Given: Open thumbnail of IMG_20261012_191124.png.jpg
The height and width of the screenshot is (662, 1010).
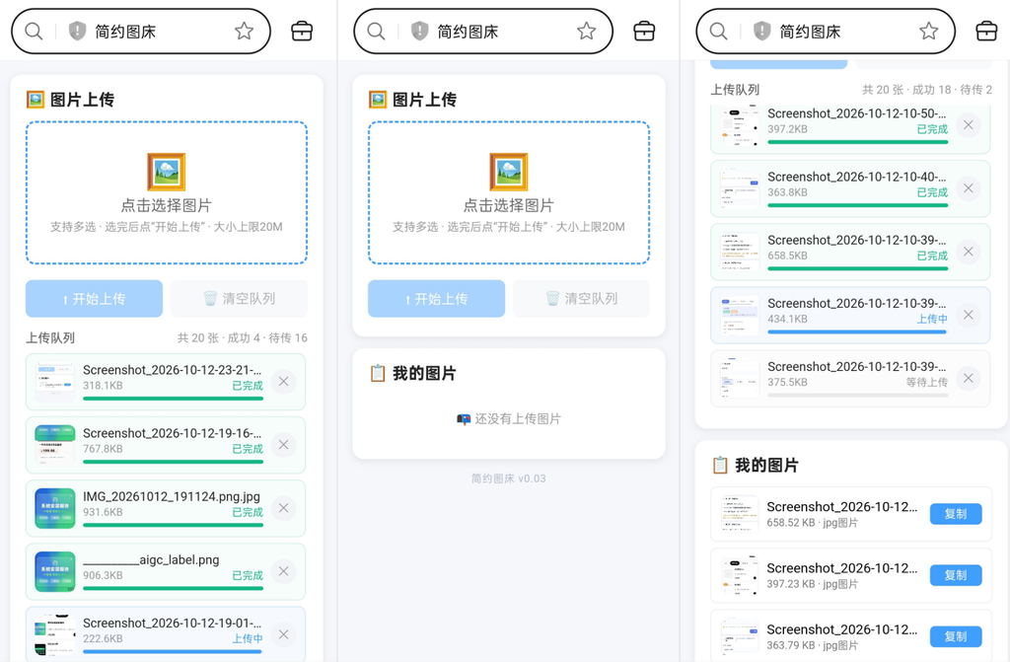Looking at the screenshot, I should point(55,508).
